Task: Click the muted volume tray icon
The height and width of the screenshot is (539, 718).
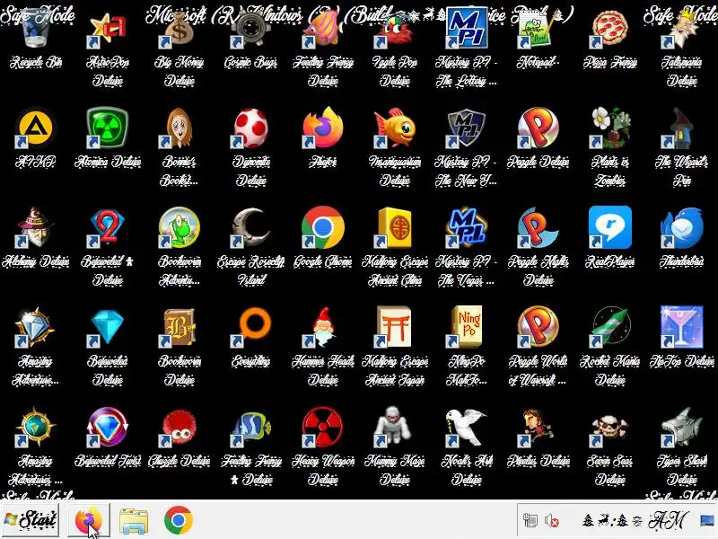Action: [552, 521]
